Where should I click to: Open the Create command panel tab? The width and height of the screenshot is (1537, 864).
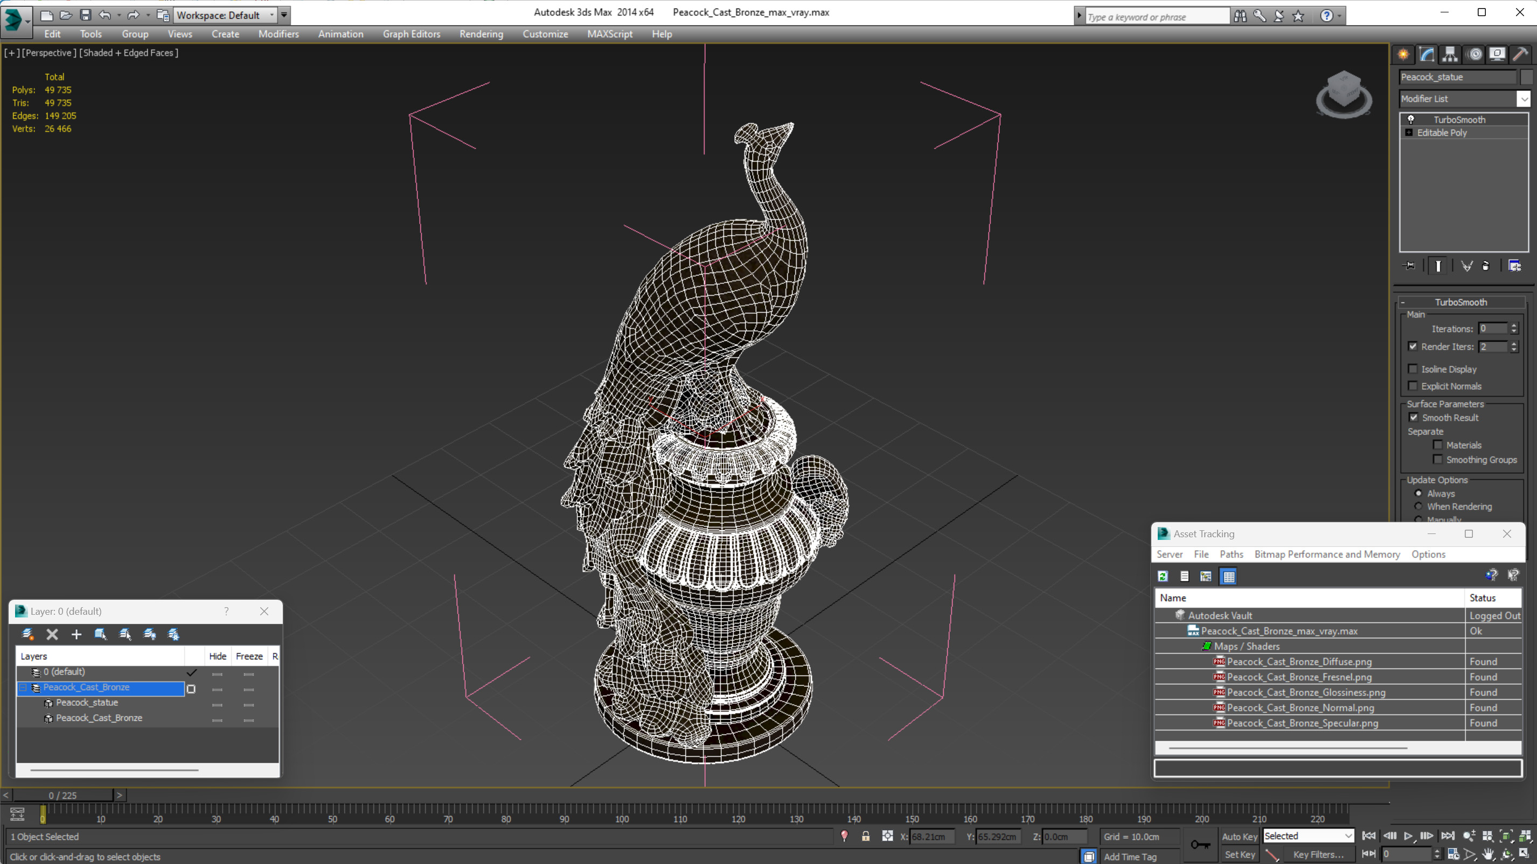pyautogui.click(x=1403, y=54)
